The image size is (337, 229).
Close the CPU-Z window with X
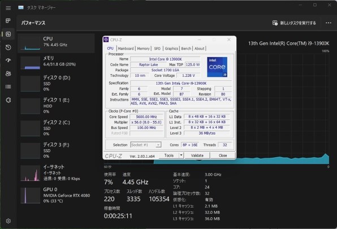(229, 40)
